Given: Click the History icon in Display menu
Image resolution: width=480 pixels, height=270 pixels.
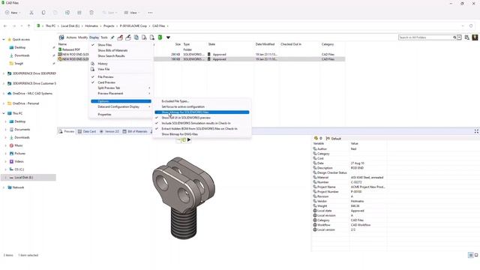Looking at the screenshot, I should (x=92, y=64).
